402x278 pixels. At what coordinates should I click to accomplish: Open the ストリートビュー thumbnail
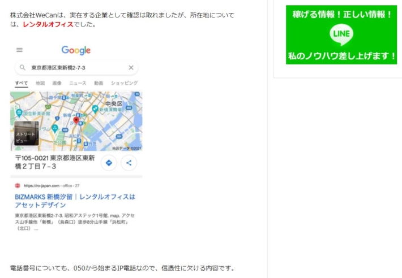pyautogui.click(x=27, y=133)
